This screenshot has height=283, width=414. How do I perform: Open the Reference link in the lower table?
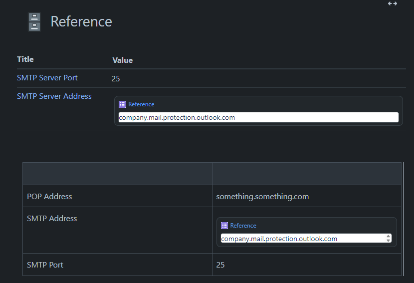coord(243,226)
